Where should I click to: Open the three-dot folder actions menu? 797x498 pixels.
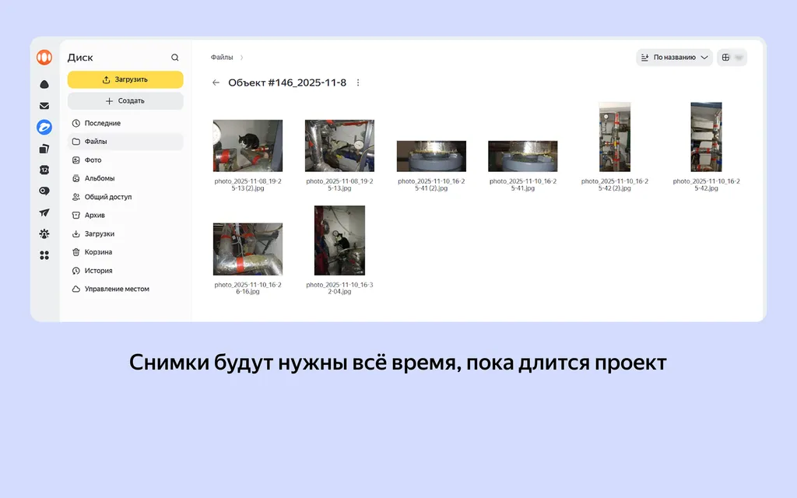click(358, 82)
